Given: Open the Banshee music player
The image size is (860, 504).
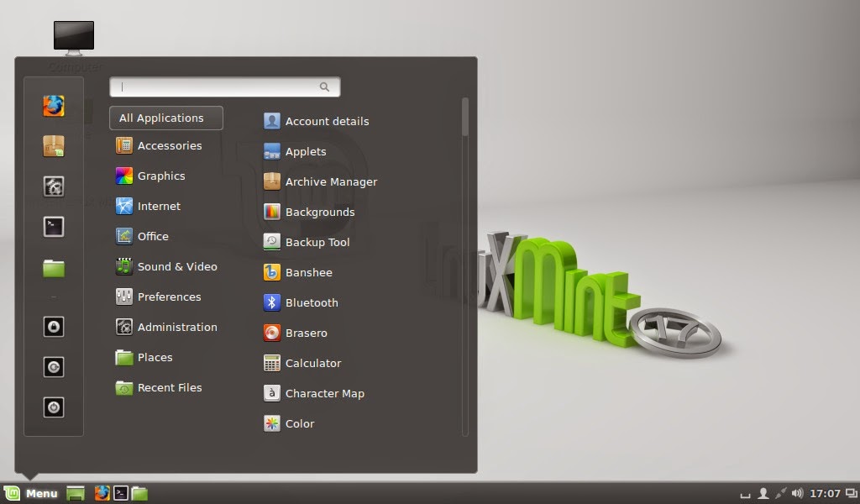Looking at the screenshot, I should click(x=298, y=272).
